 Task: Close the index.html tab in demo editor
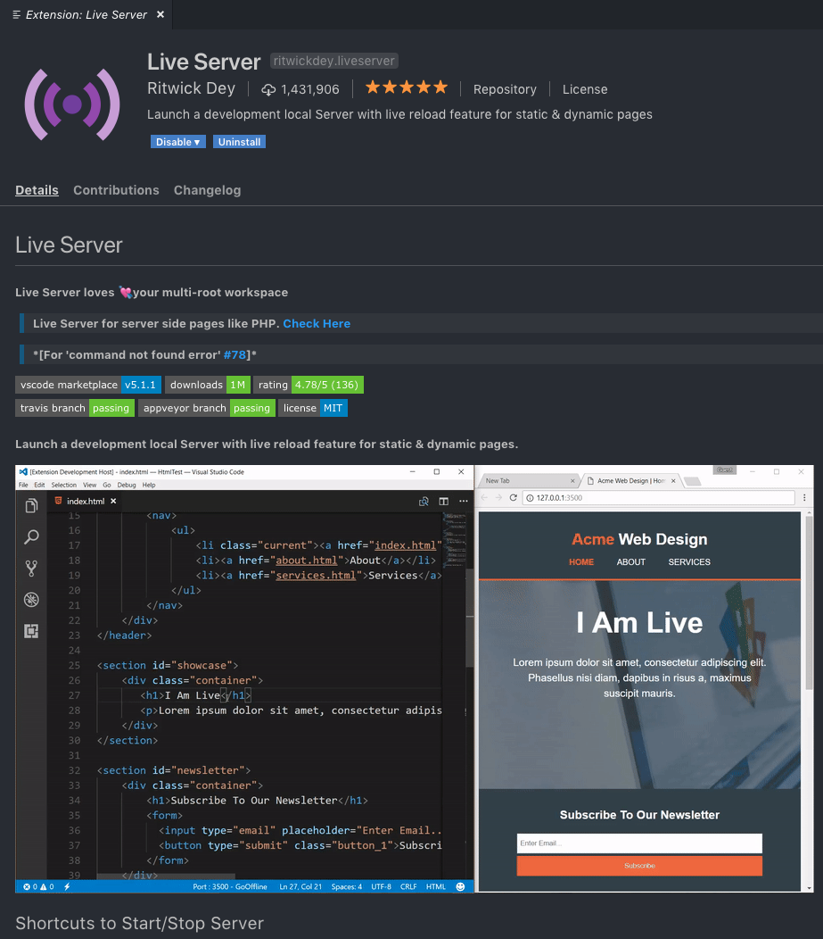point(113,501)
